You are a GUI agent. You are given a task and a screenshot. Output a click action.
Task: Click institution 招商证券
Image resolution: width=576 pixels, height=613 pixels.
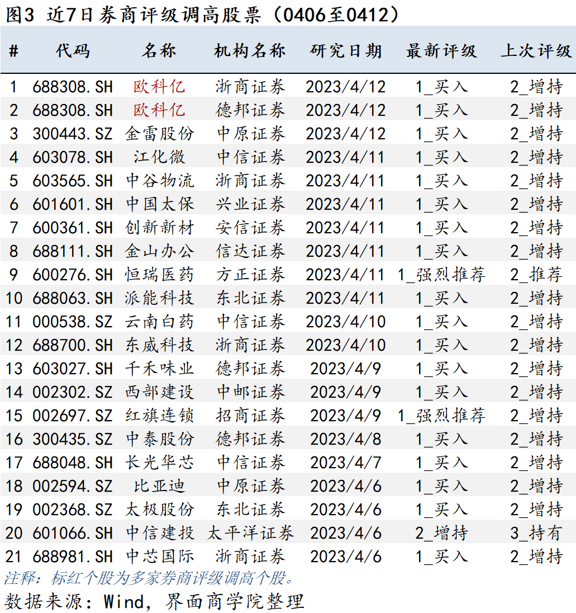[x=250, y=416]
